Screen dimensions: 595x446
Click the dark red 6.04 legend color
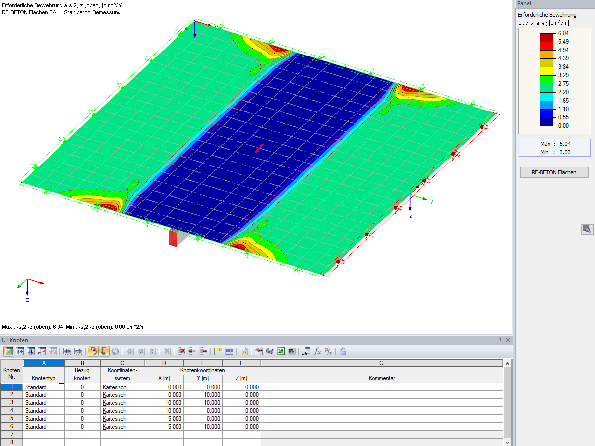tap(547, 37)
